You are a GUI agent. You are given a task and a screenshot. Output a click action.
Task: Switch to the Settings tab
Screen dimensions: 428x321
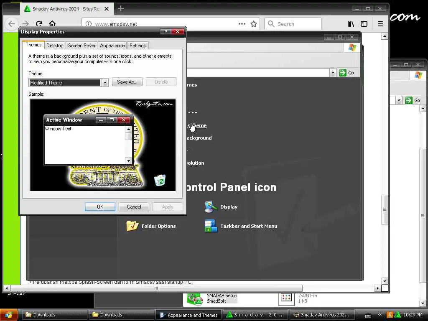click(x=138, y=46)
